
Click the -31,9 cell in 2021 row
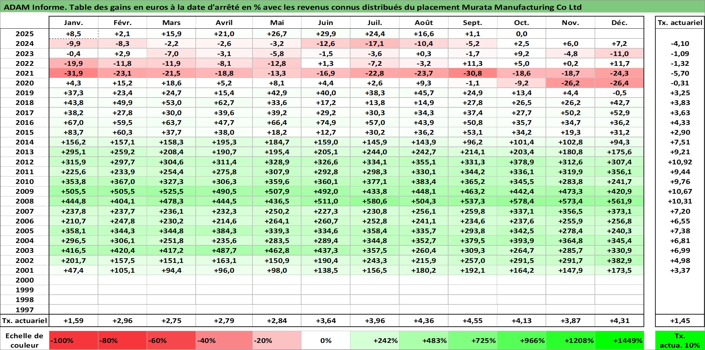coord(73,73)
